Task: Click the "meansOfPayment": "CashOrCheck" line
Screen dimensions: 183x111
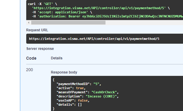Action: tap(88, 92)
